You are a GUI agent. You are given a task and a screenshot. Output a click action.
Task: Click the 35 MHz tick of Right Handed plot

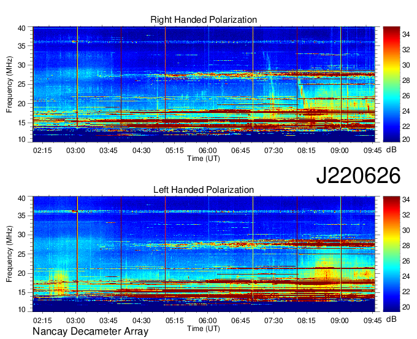(22, 46)
